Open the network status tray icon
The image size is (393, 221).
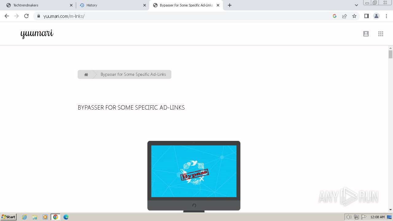[356, 217]
